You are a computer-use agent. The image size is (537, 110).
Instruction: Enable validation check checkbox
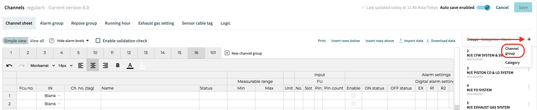point(98,41)
